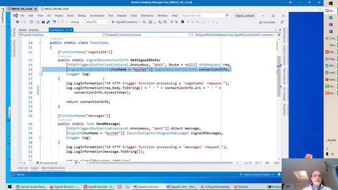Open the host Windows Start icon top right

pyautogui.click(x=331, y=4)
